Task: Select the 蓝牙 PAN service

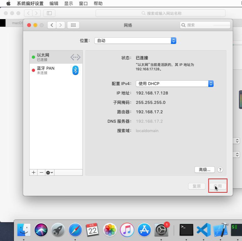Action: (x=56, y=70)
